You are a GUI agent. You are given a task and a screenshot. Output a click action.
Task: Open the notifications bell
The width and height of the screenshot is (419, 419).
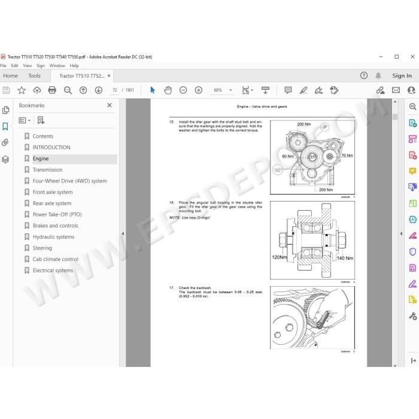(x=378, y=75)
